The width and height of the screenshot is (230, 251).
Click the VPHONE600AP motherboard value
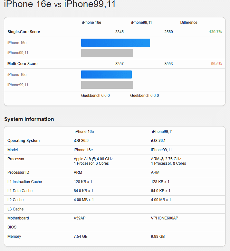click(x=164, y=218)
